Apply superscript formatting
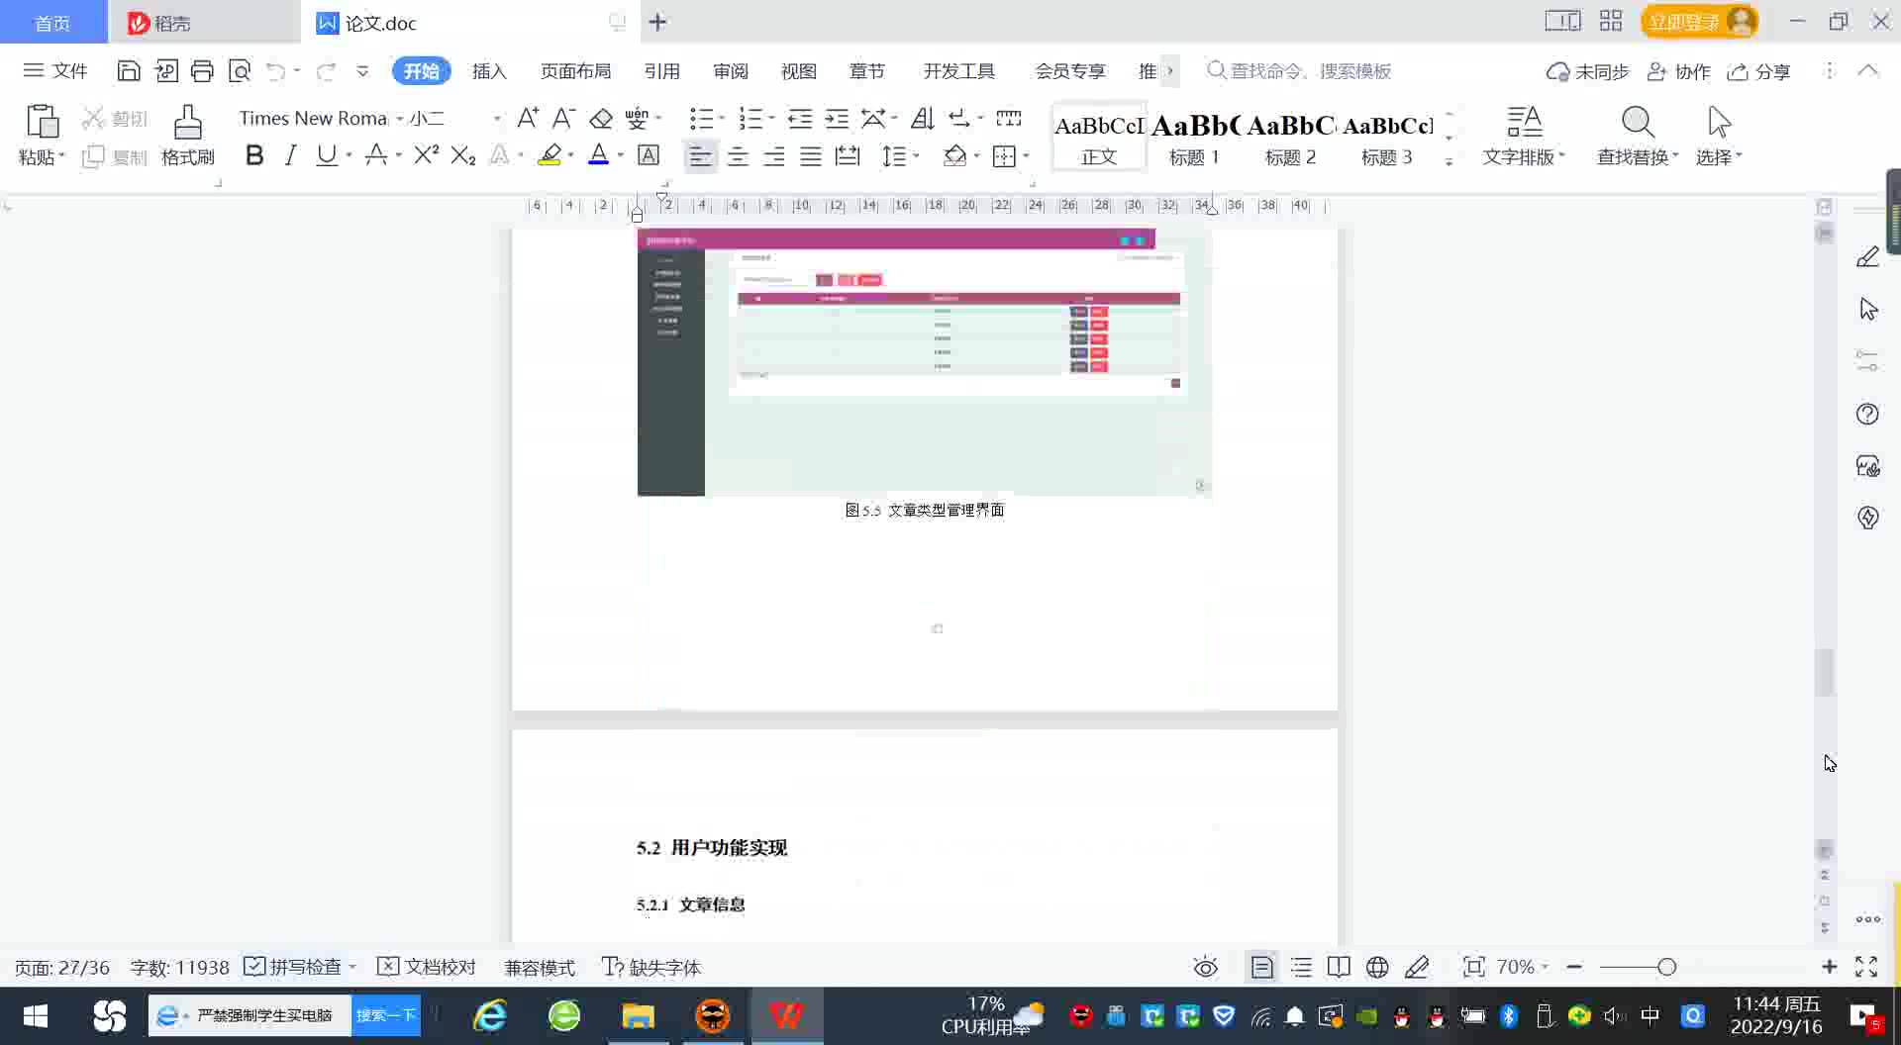The height and width of the screenshot is (1045, 1901). point(427,155)
